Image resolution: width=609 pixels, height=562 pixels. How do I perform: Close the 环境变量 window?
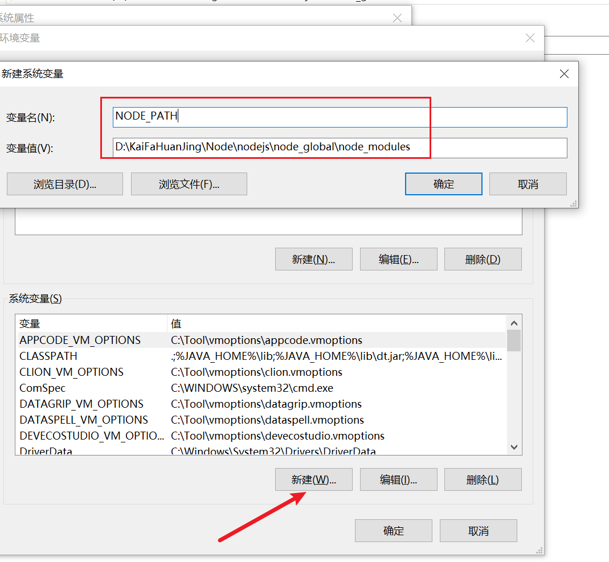(x=530, y=38)
